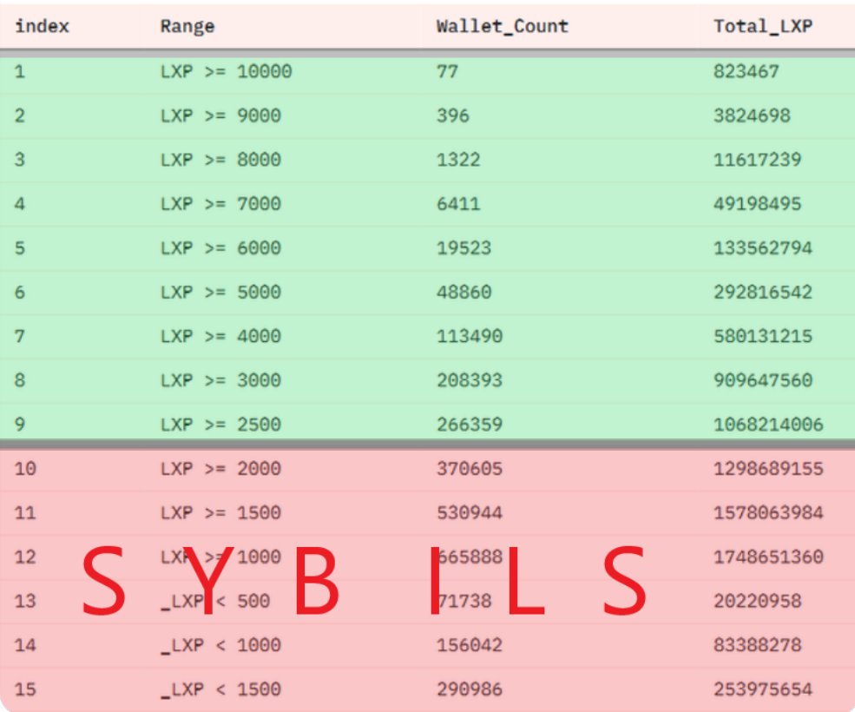Click index cell 13

point(25,601)
